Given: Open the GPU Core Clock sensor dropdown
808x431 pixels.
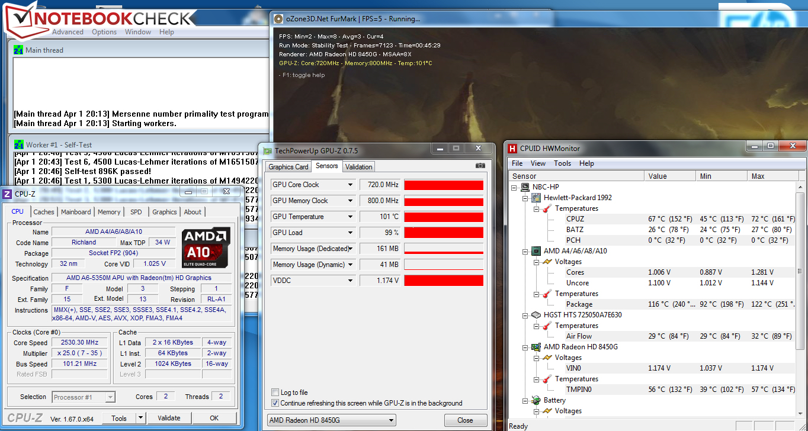Looking at the screenshot, I should [351, 185].
